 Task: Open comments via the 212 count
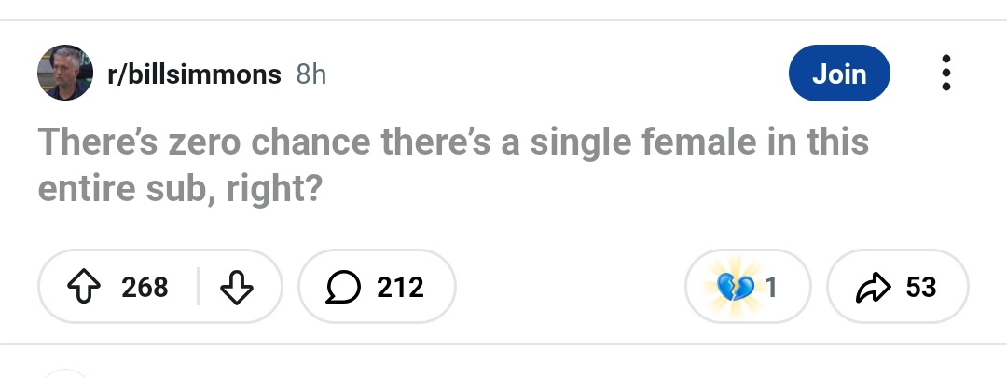pyautogui.click(x=401, y=287)
